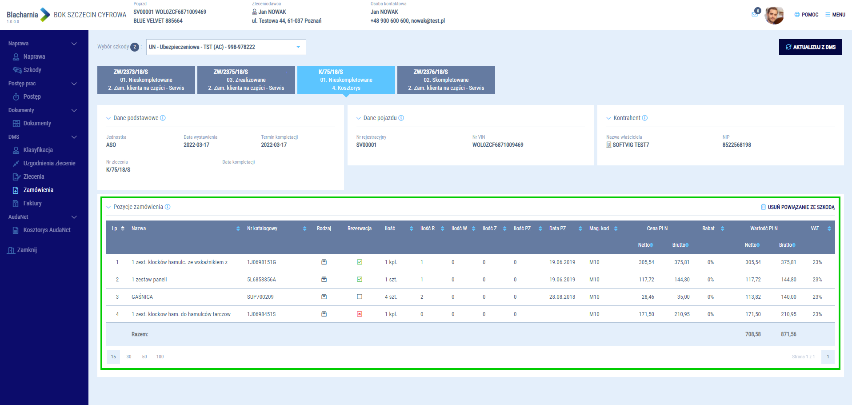Sort table by Nr katalogowy column
852x405 pixels.
(x=304, y=229)
